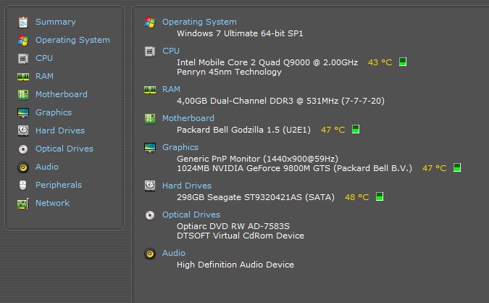Open Graphics in the sidebar
This screenshot has height=303, width=489.
point(54,112)
